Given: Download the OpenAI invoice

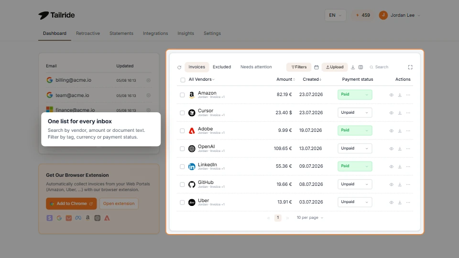Looking at the screenshot, I should pos(400,149).
